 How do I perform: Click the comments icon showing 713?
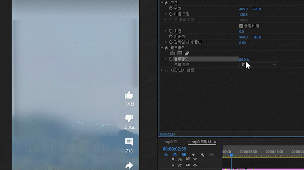[129, 142]
